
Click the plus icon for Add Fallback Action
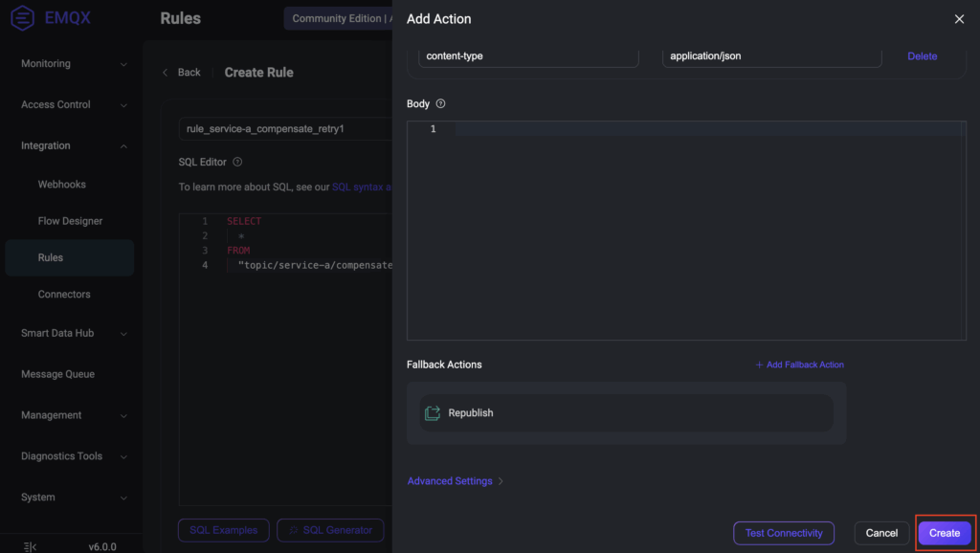759,365
